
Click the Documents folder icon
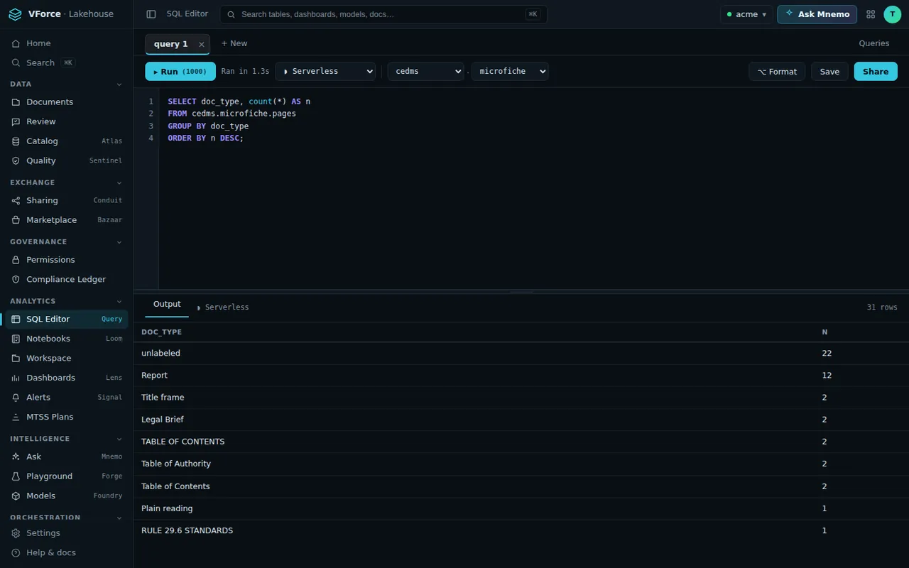tap(16, 102)
